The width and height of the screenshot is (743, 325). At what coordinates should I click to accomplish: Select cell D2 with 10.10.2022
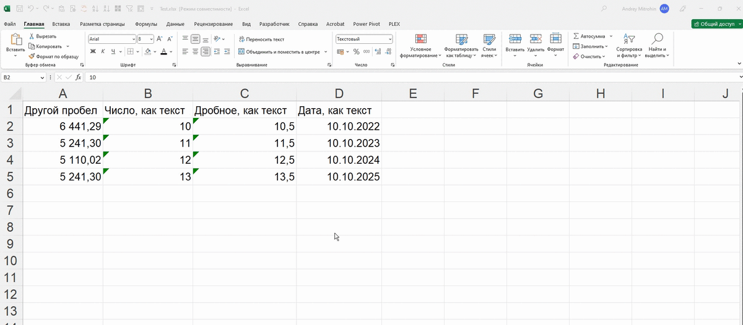339,126
